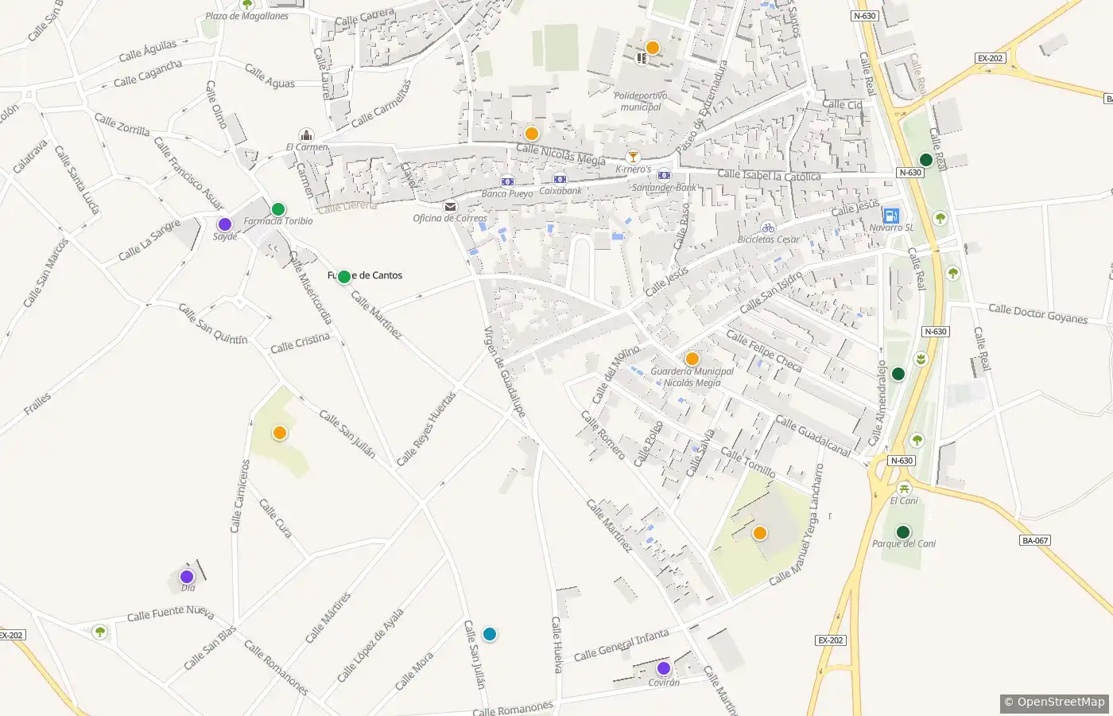This screenshot has height=716, width=1113.
Task: Select the purple Coviran store marker
Action: pyautogui.click(x=664, y=668)
